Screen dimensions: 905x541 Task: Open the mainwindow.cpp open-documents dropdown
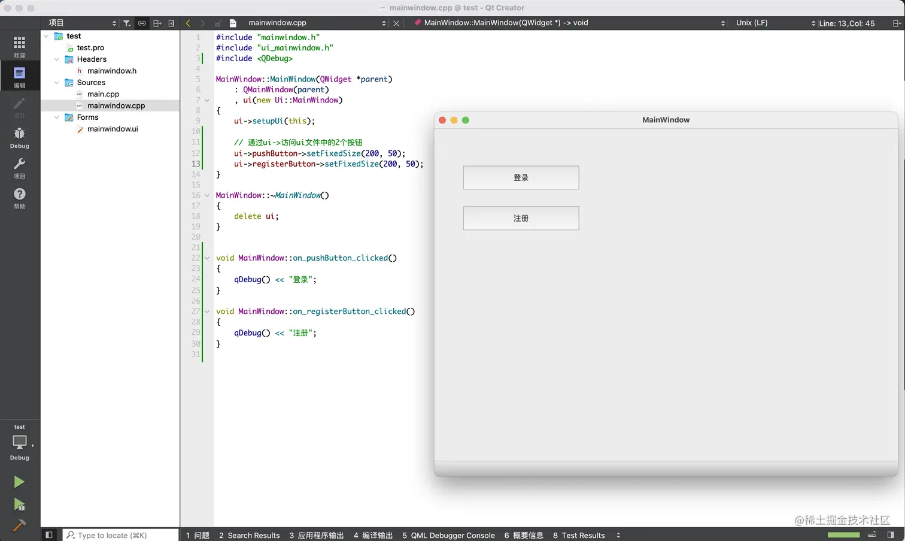pyautogui.click(x=316, y=23)
